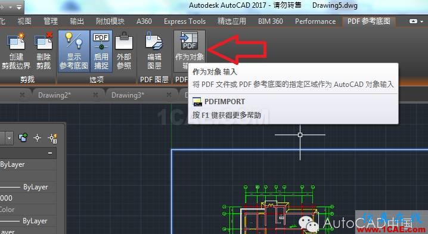
Task: Select the Performance ribbon tab
Action: point(315,21)
